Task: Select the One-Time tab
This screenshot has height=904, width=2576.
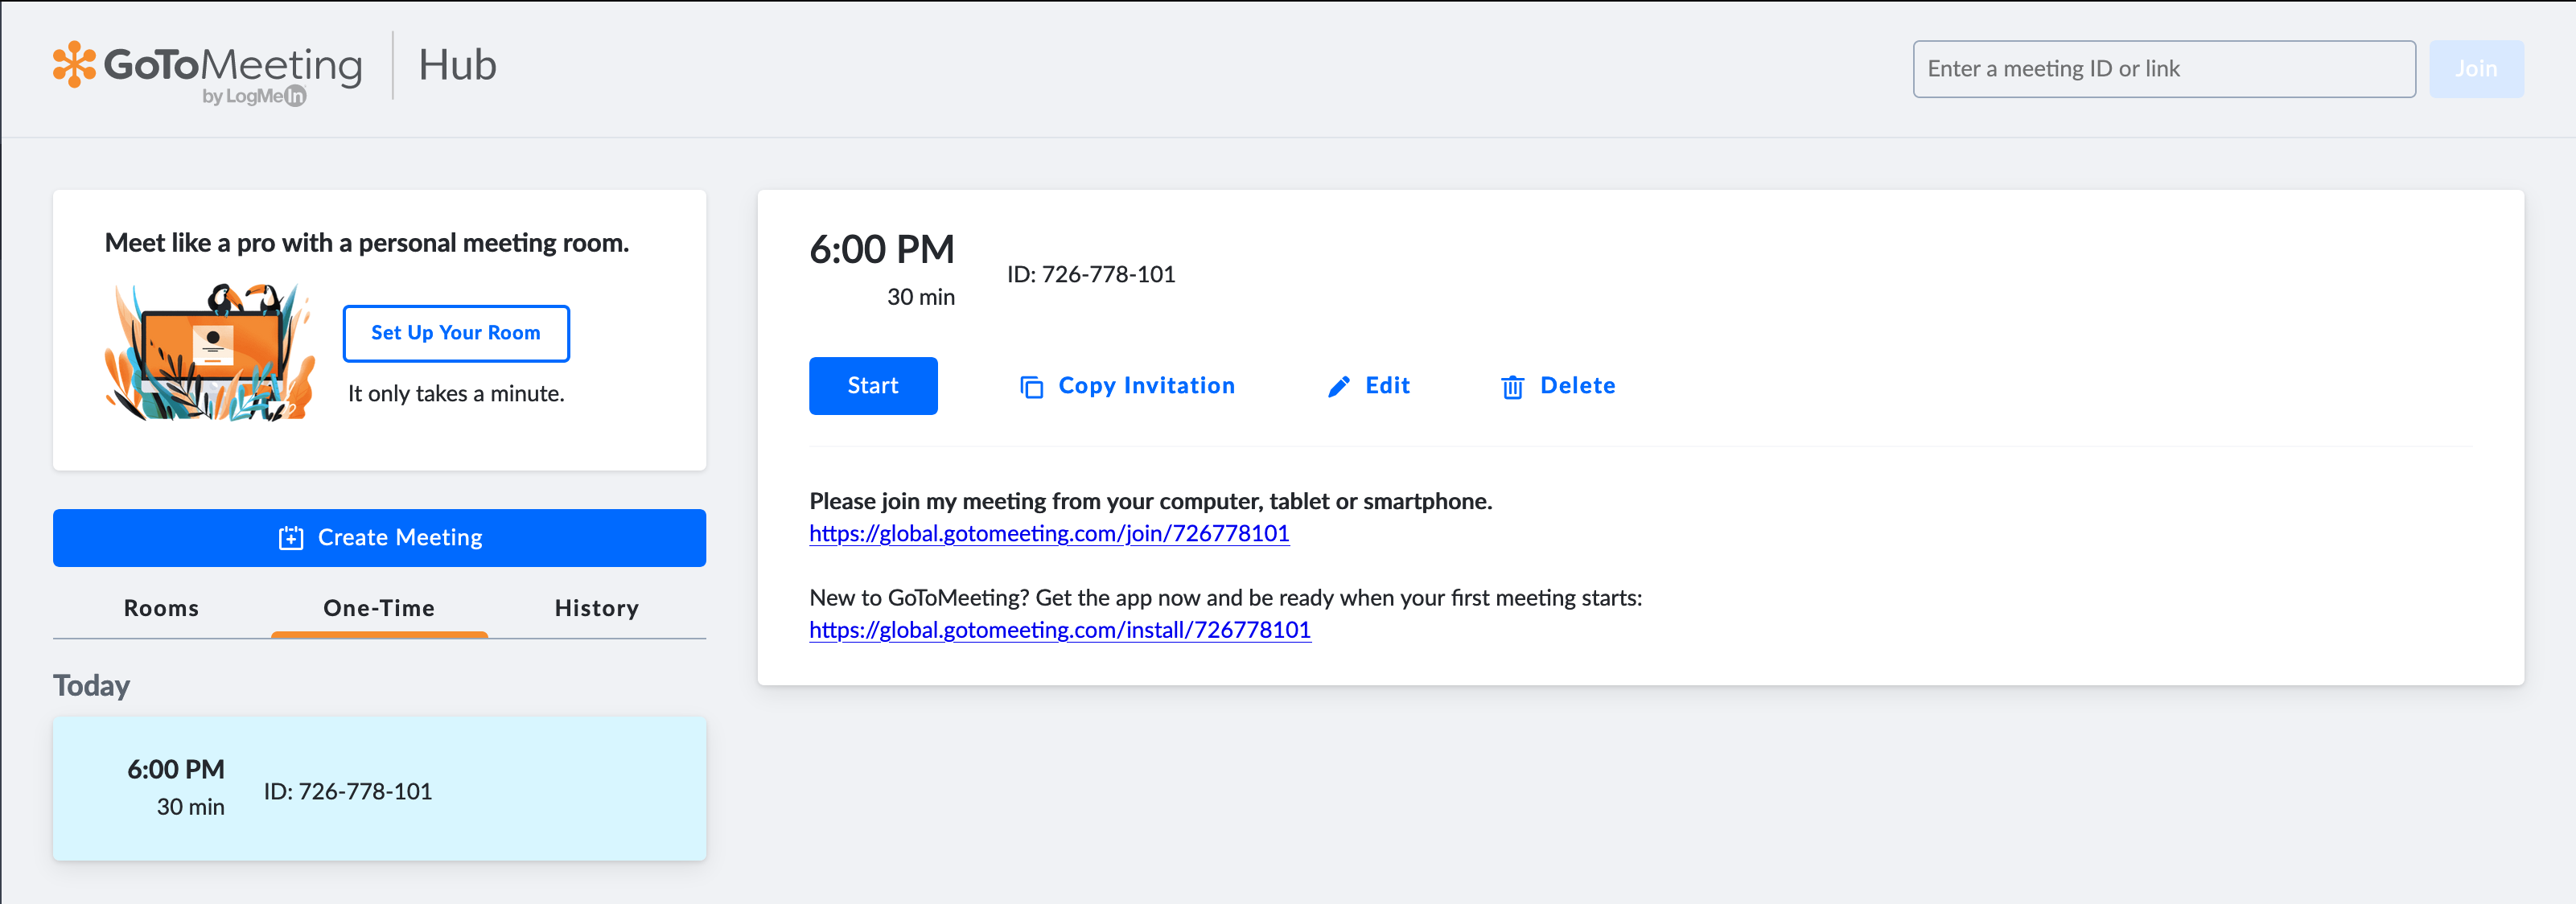Action: (379, 608)
